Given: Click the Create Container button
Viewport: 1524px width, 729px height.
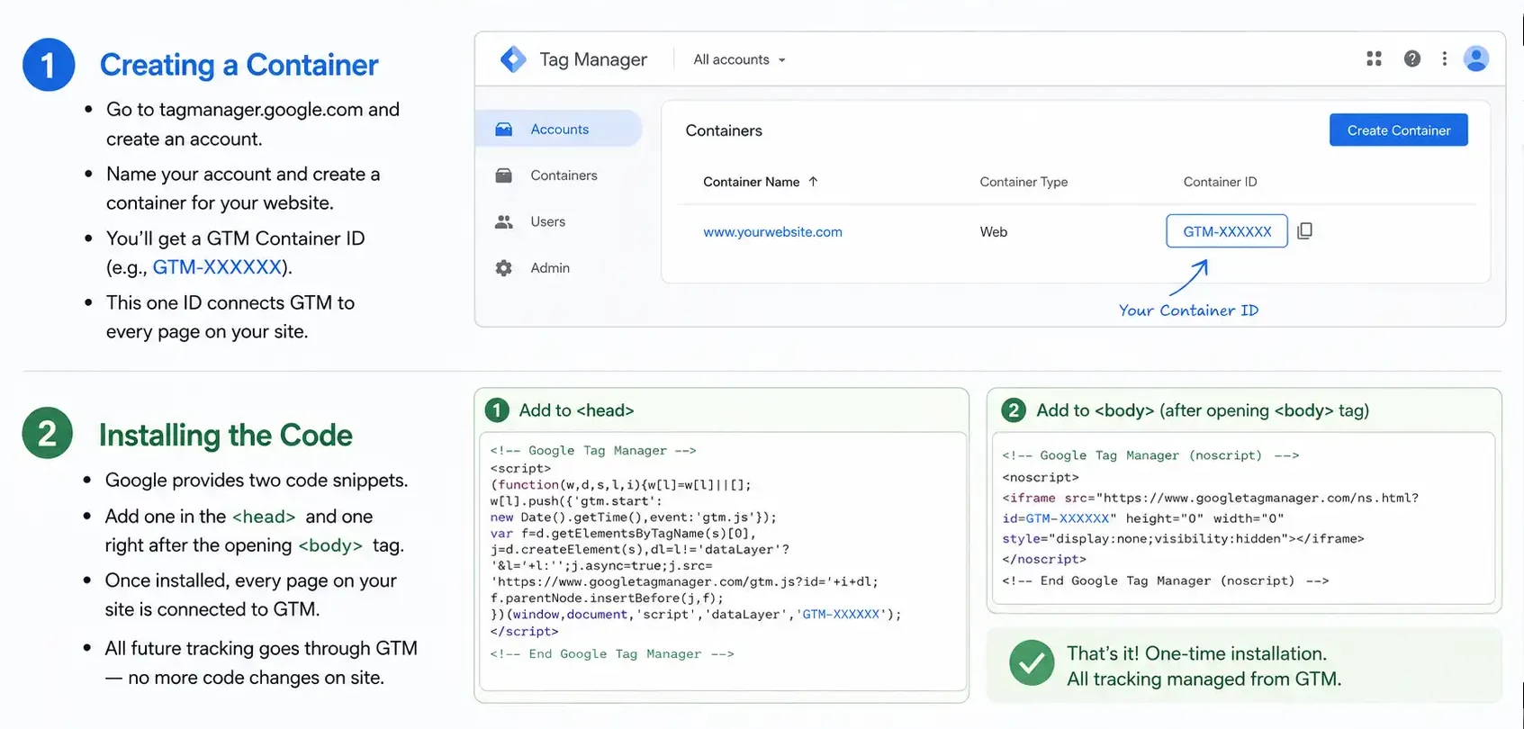Looking at the screenshot, I should coord(1399,130).
